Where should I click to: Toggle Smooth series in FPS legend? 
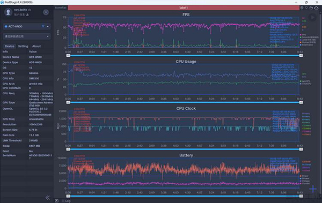[x=309, y=37]
